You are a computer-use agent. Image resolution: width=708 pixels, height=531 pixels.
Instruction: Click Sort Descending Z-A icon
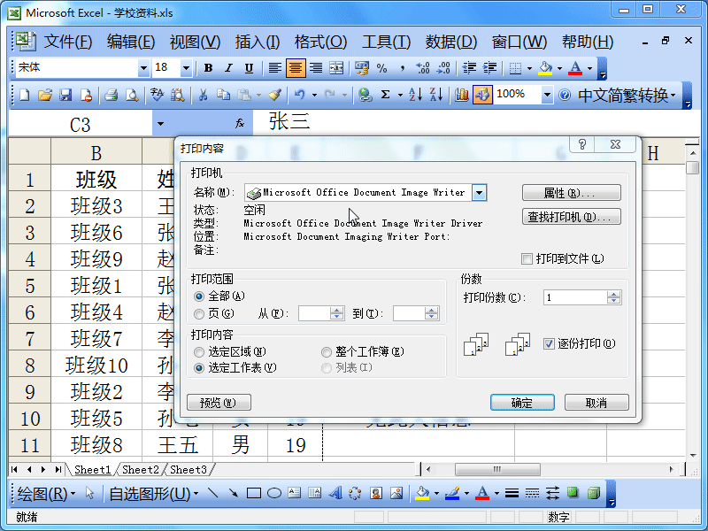click(x=435, y=95)
